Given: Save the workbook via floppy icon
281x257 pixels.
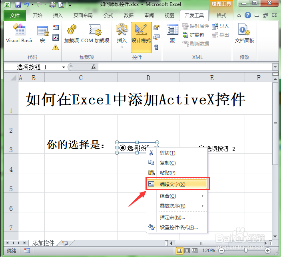Looking at the screenshot, I should click(18, 5).
